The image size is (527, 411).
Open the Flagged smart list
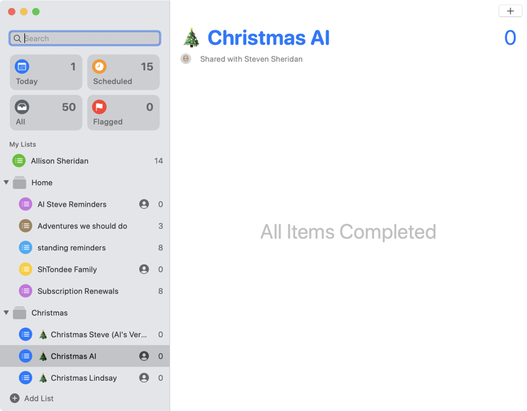click(123, 113)
